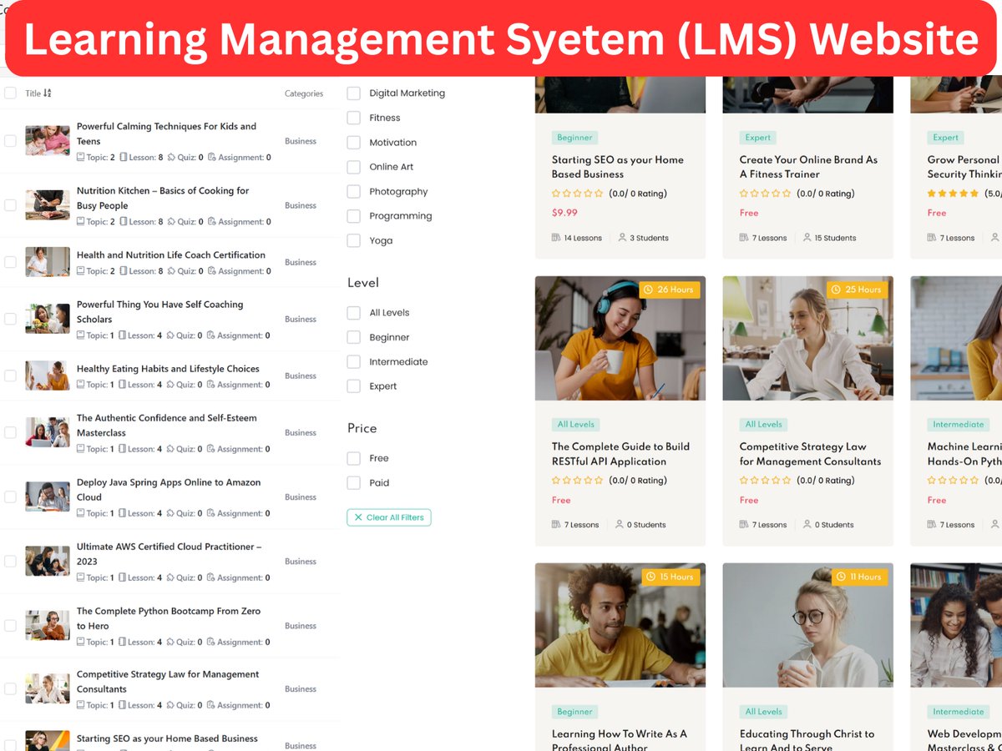Check the Free price filter
The width and height of the screenshot is (1002, 751).
[x=354, y=458]
